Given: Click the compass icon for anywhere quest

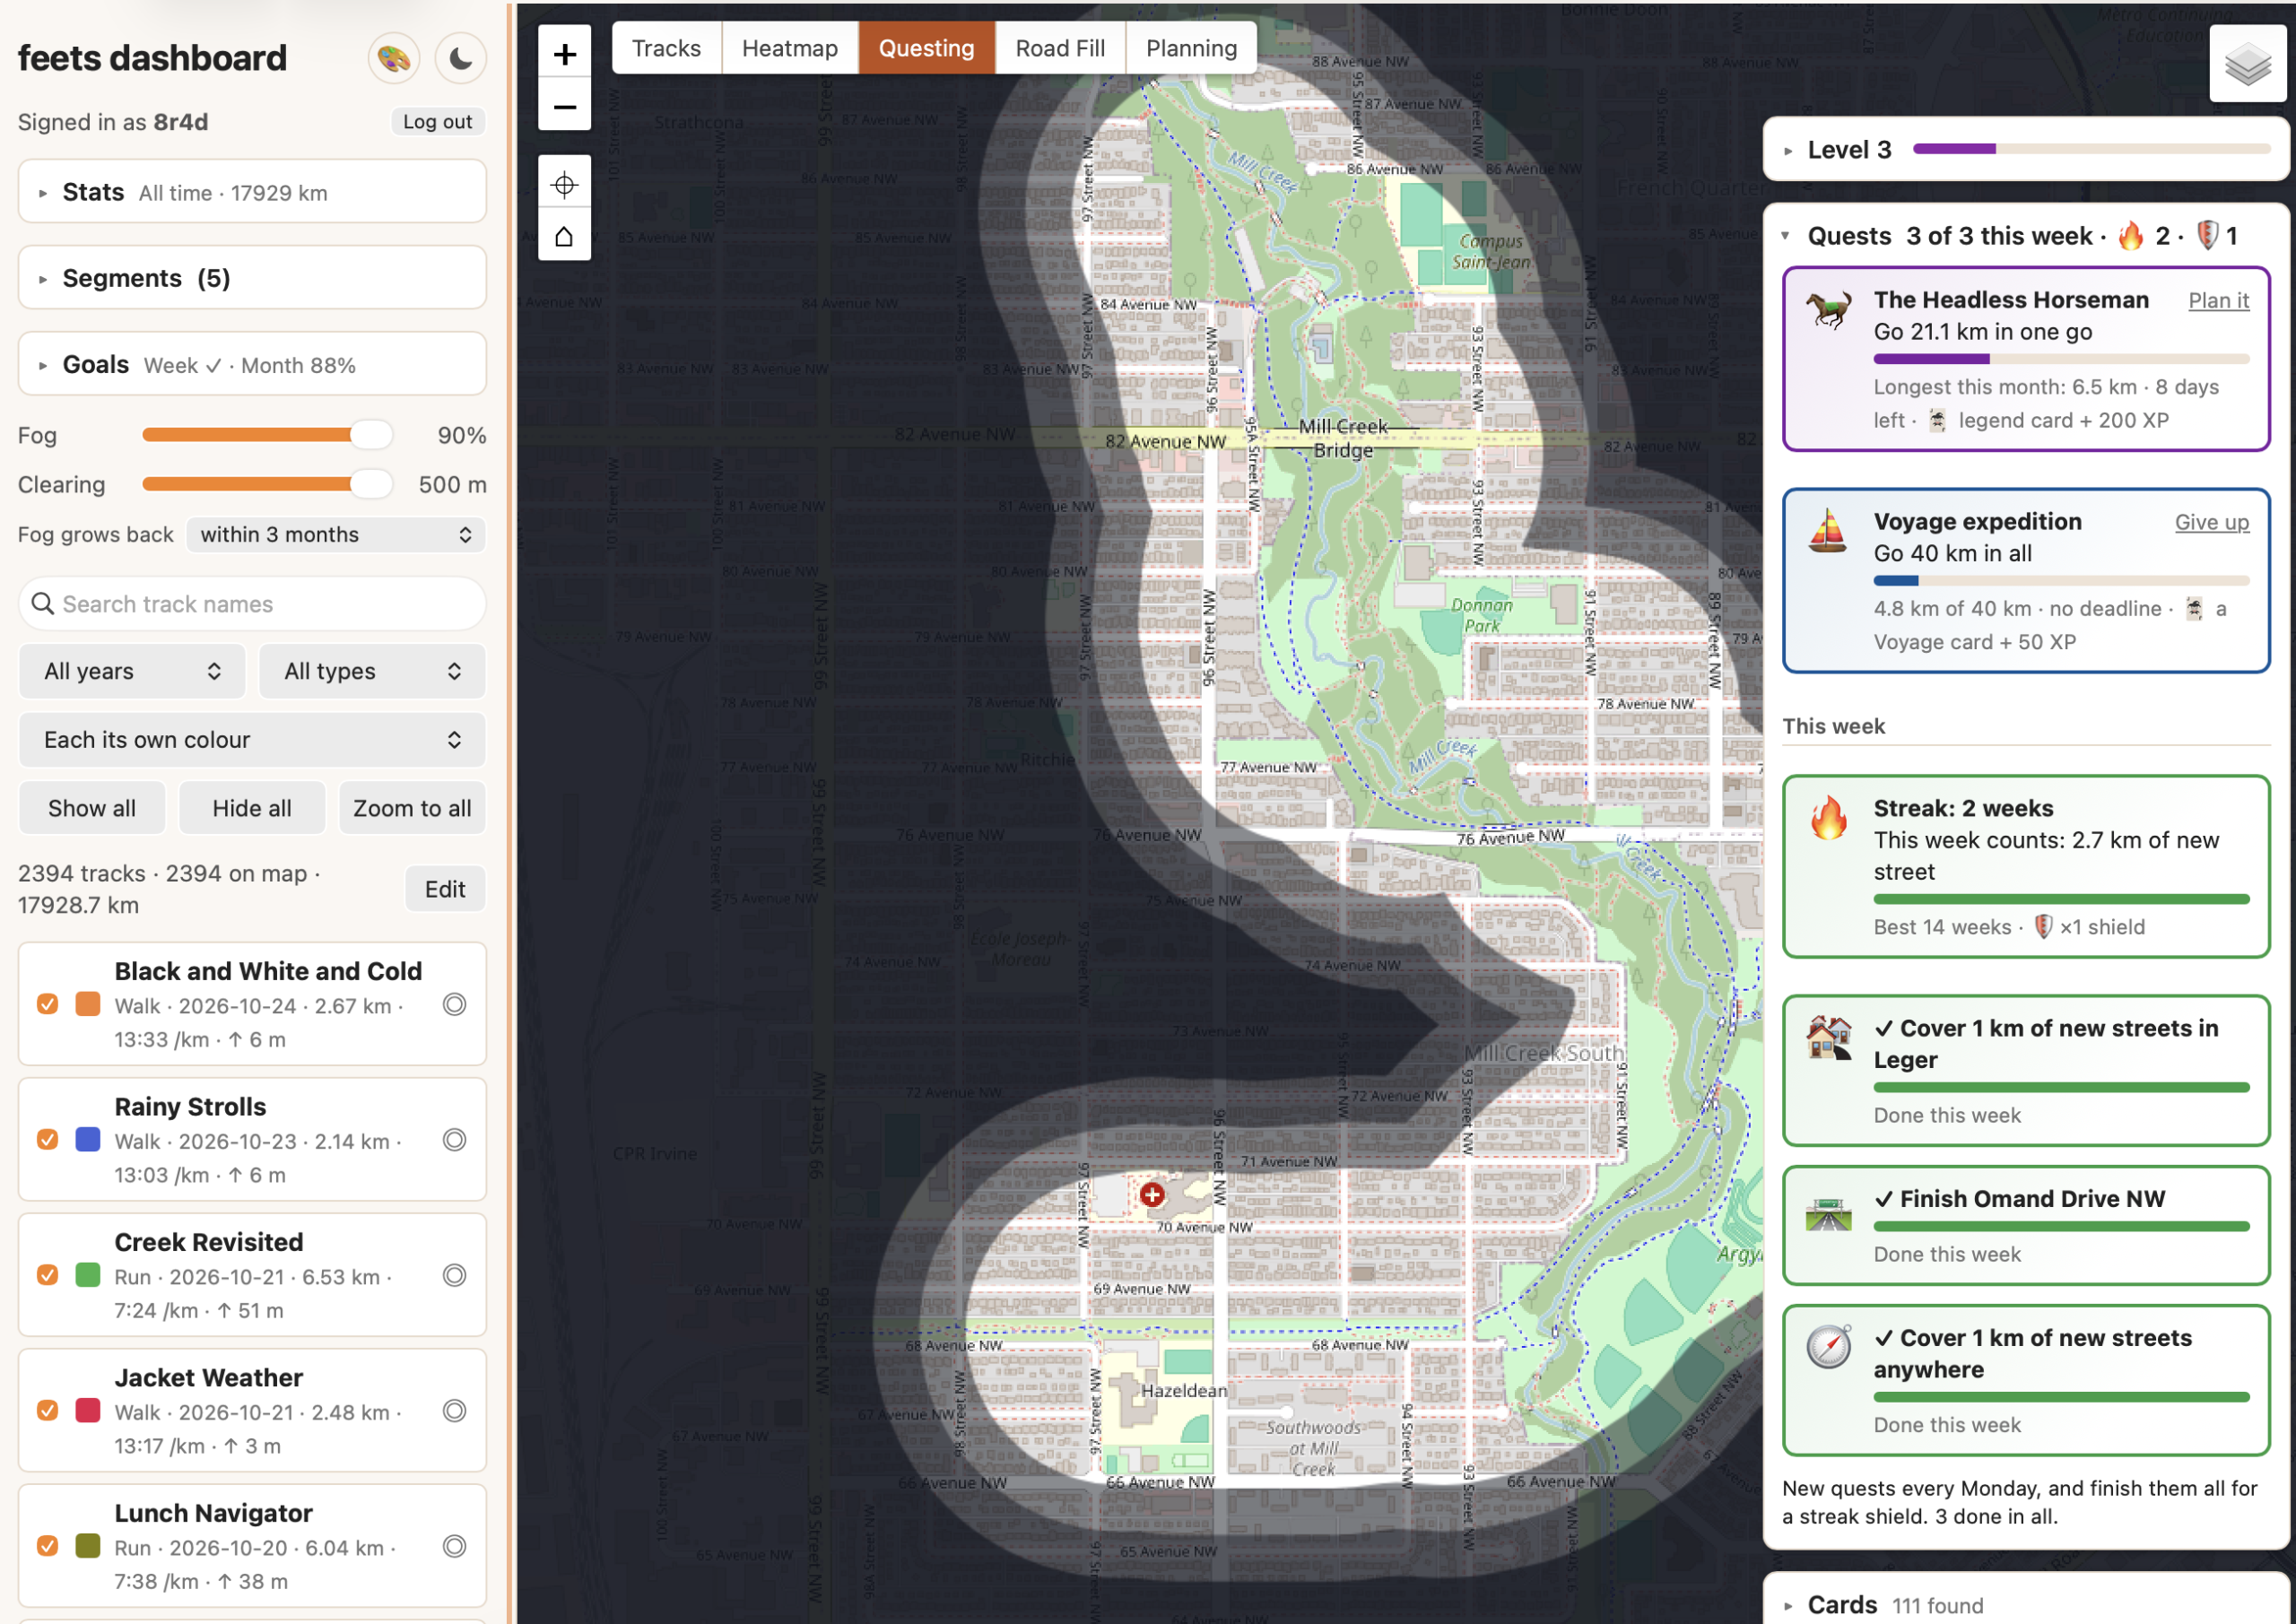Looking at the screenshot, I should pos(1828,1346).
